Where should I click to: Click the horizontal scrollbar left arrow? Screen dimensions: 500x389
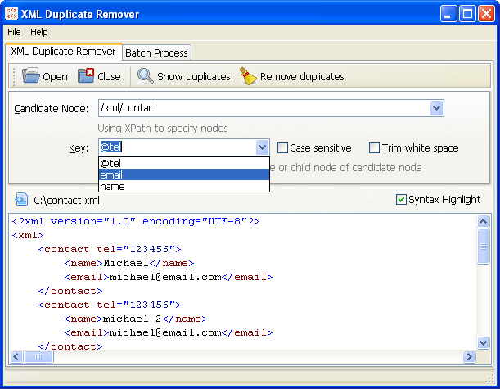tap(16, 356)
